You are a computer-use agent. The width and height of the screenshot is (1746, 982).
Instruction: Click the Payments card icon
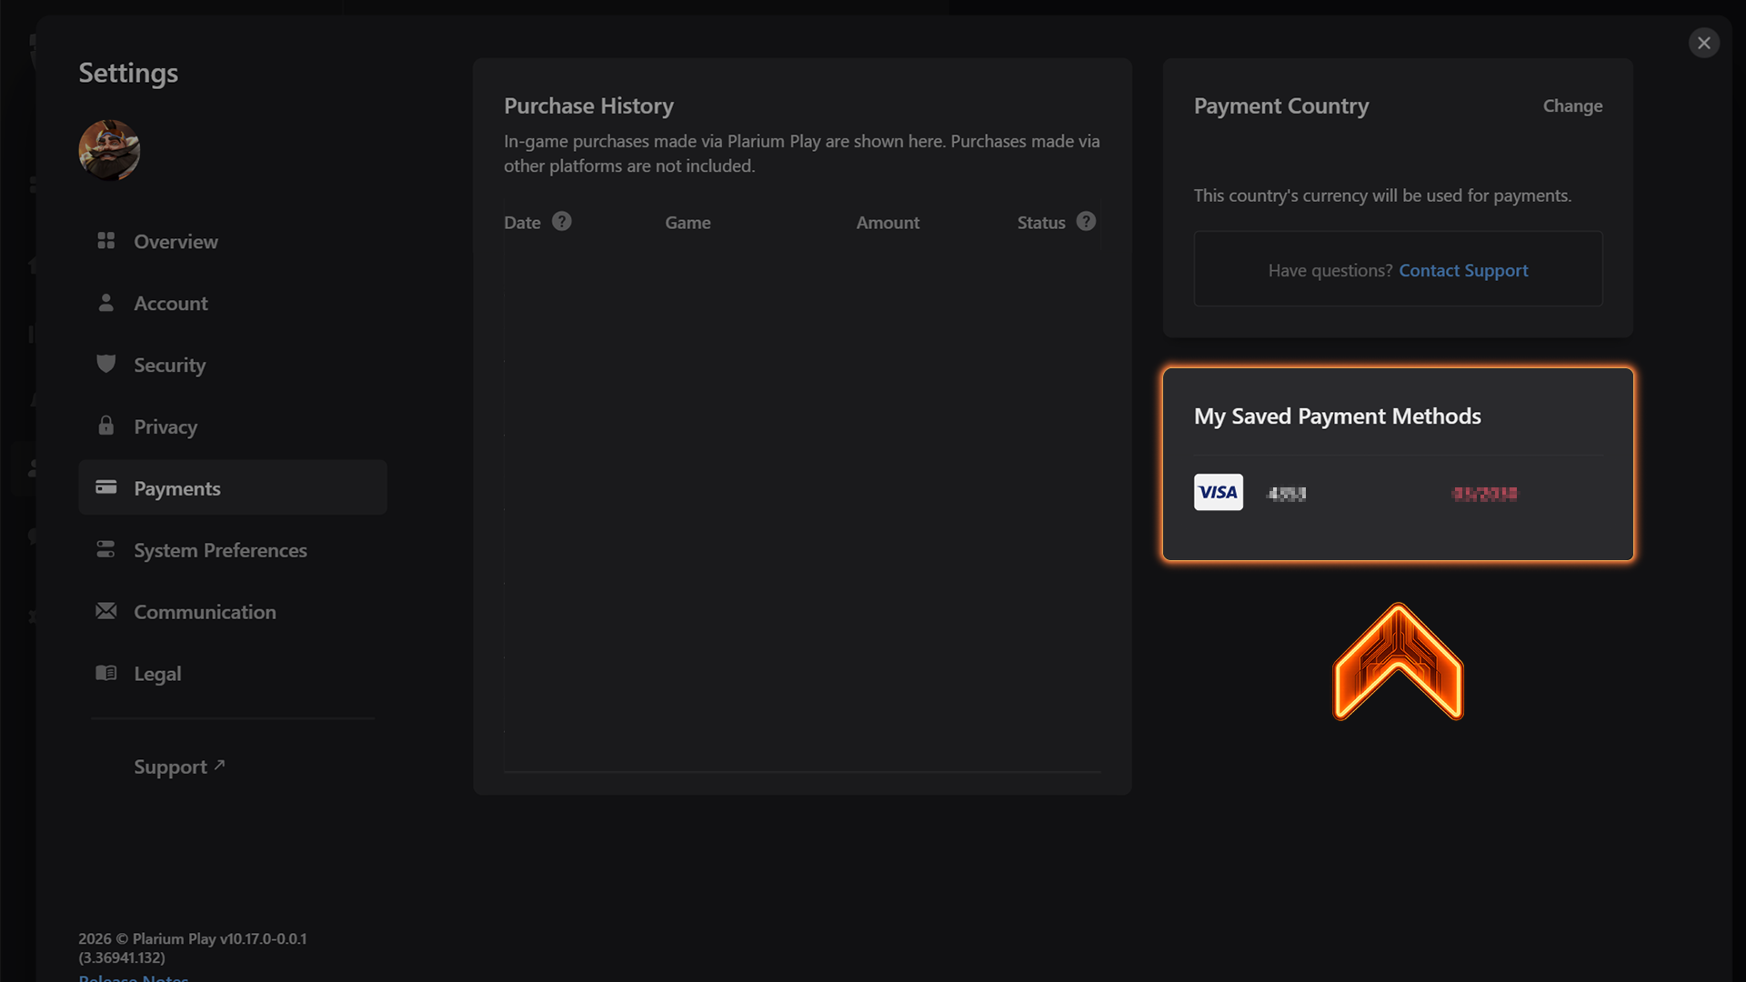point(106,487)
